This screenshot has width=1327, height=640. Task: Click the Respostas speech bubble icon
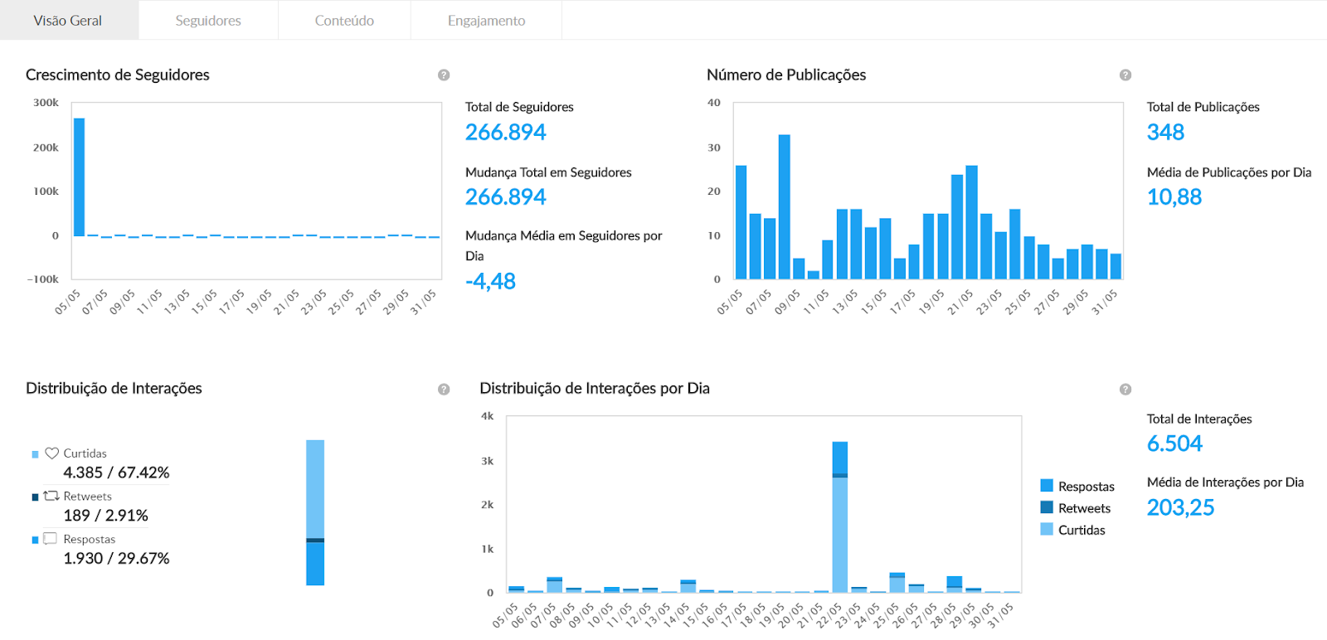[x=51, y=539]
